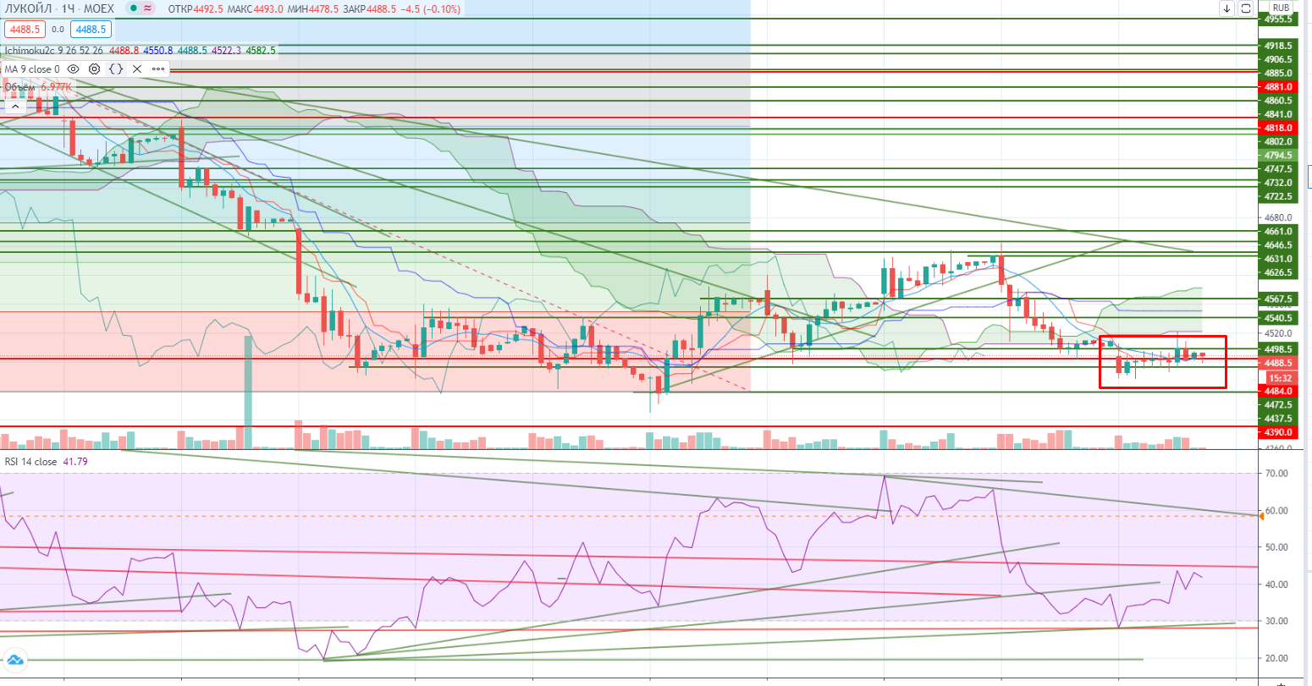The height and width of the screenshot is (686, 1312).
Task: Collapse the indicator legend with chevron
Action: (15, 107)
